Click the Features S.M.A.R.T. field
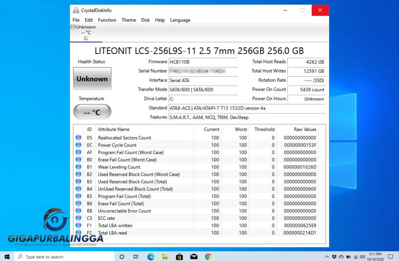The width and height of the screenshot is (399, 261). (x=247, y=117)
